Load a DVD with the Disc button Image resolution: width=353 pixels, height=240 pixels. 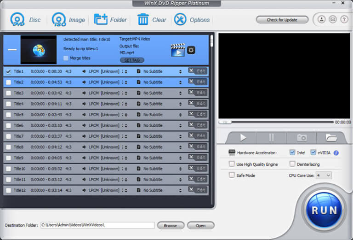coord(25,20)
